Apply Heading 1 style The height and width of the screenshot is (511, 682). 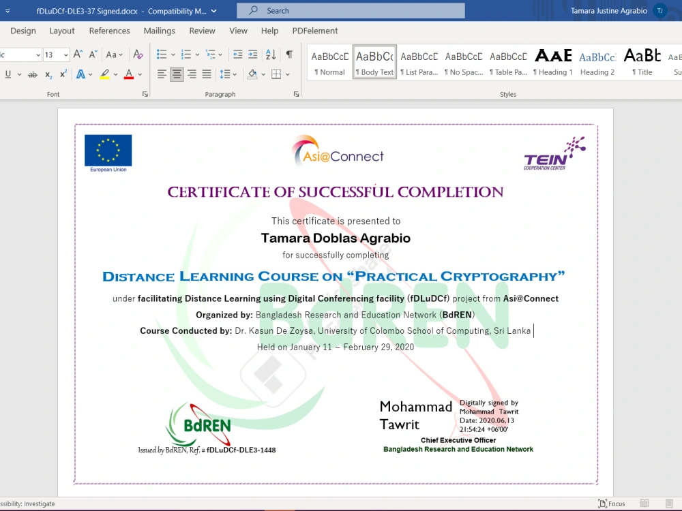(x=553, y=62)
